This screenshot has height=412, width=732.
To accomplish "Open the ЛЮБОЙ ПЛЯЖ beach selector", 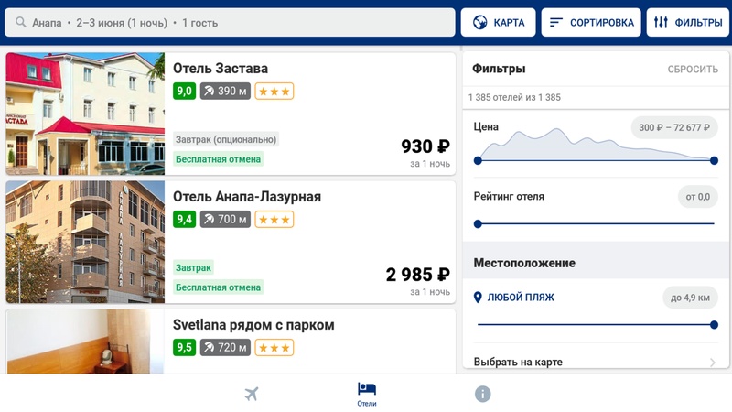I will tap(520, 298).
